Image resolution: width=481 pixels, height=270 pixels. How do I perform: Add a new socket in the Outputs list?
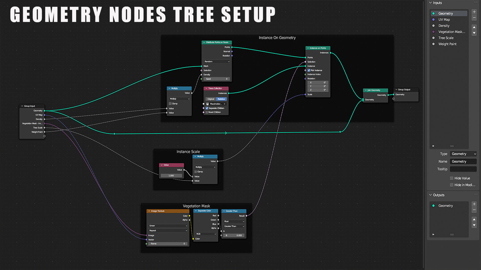[x=474, y=204]
